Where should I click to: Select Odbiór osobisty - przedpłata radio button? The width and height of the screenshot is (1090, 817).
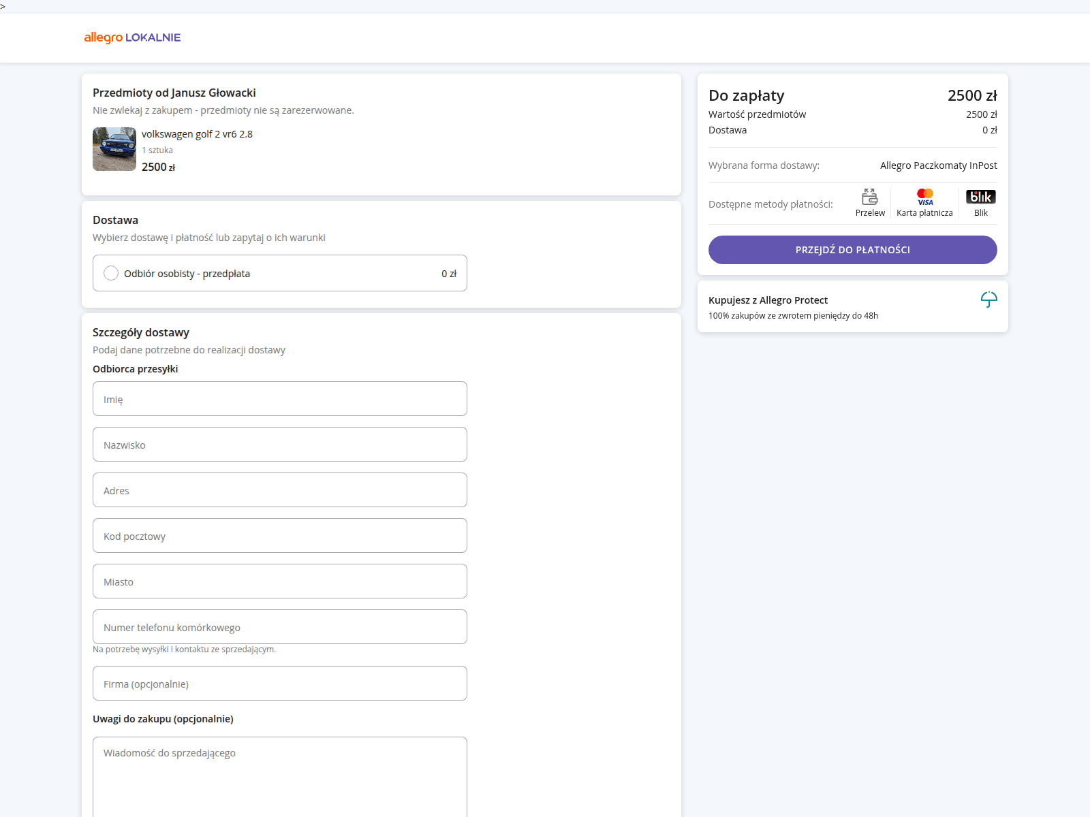click(x=111, y=273)
